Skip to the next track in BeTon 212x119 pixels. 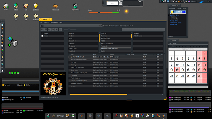coord(53,29)
